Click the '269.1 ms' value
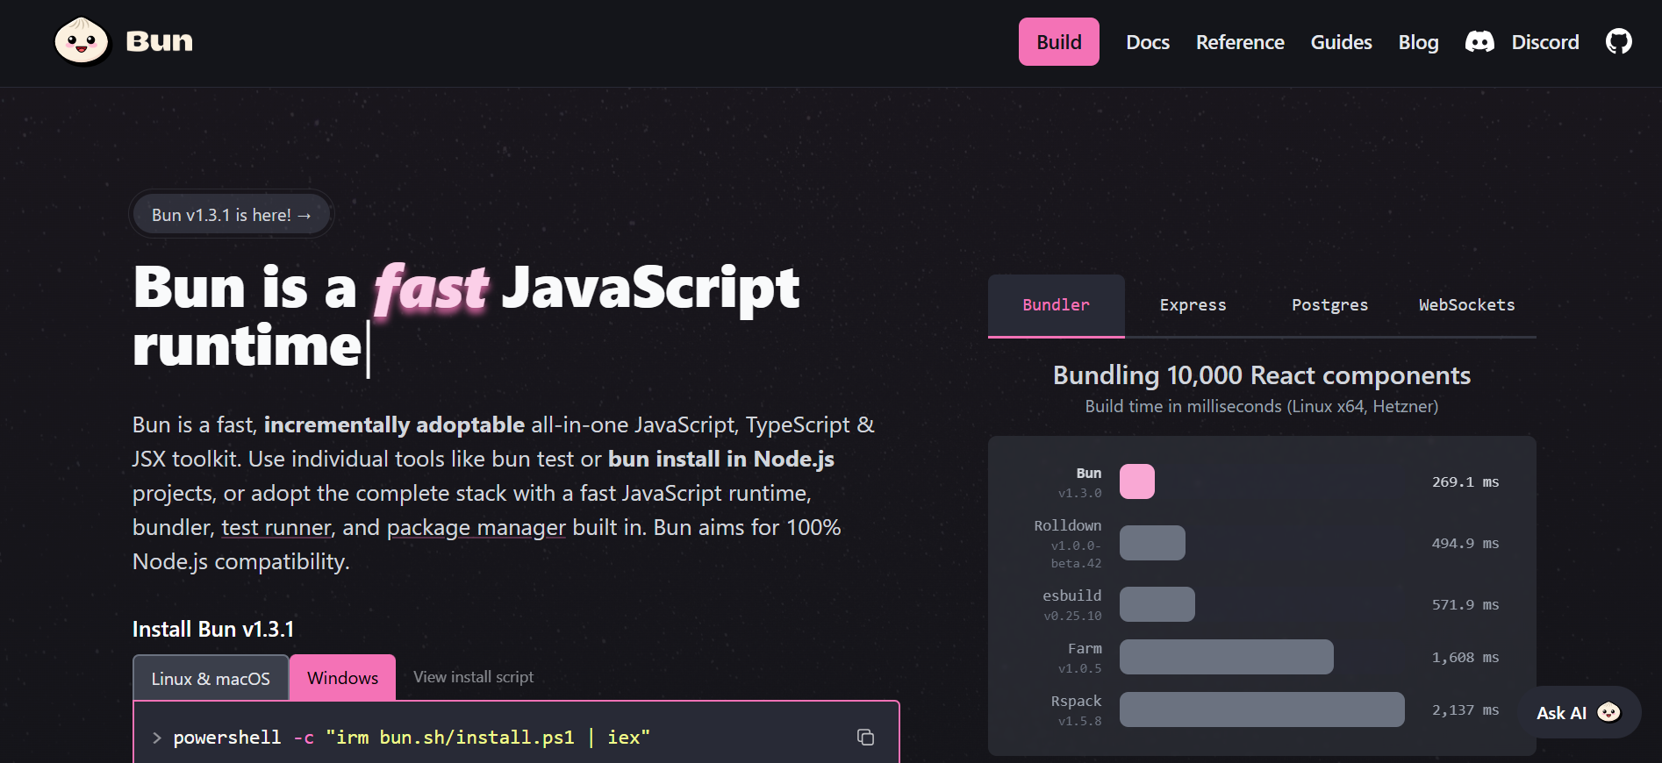Screen dimensions: 1662x763 tap(1465, 482)
